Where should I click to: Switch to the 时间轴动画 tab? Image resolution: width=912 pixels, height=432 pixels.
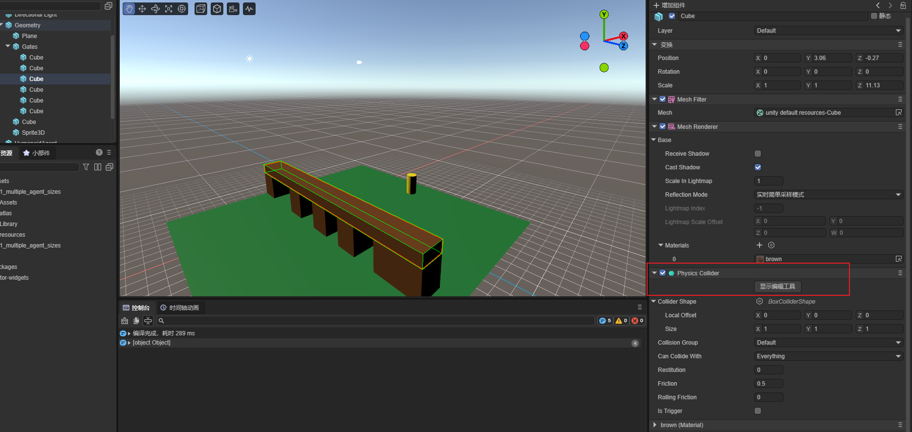(179, 308)
